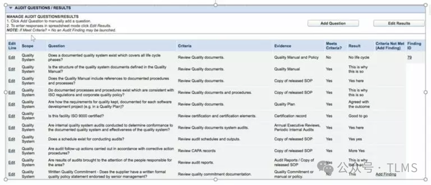Select 'Annual Executive Reviews, Periodic Internal Audits' cell
Screen dimensions: 431x185
[x=297, y=128]
